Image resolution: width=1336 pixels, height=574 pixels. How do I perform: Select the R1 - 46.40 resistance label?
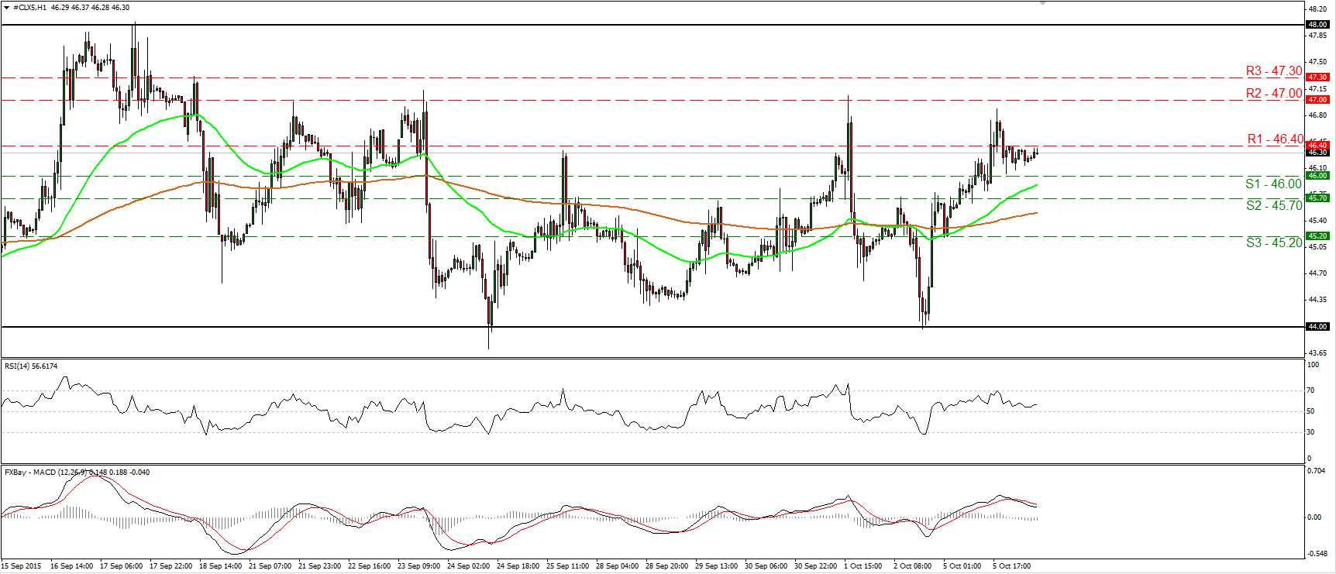click(1276, 139)
